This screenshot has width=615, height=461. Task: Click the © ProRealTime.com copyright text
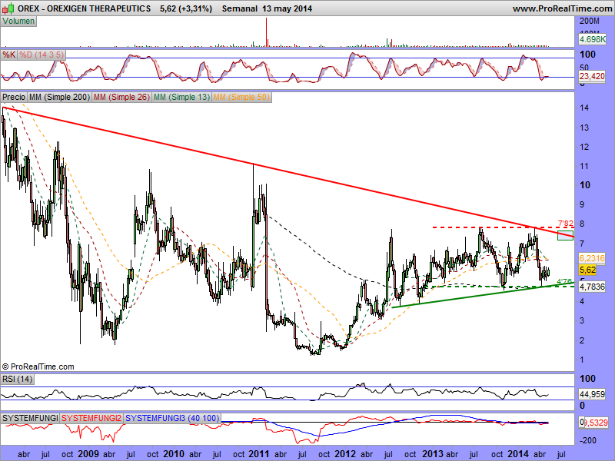pyautogui.click(x=38, y=366)
